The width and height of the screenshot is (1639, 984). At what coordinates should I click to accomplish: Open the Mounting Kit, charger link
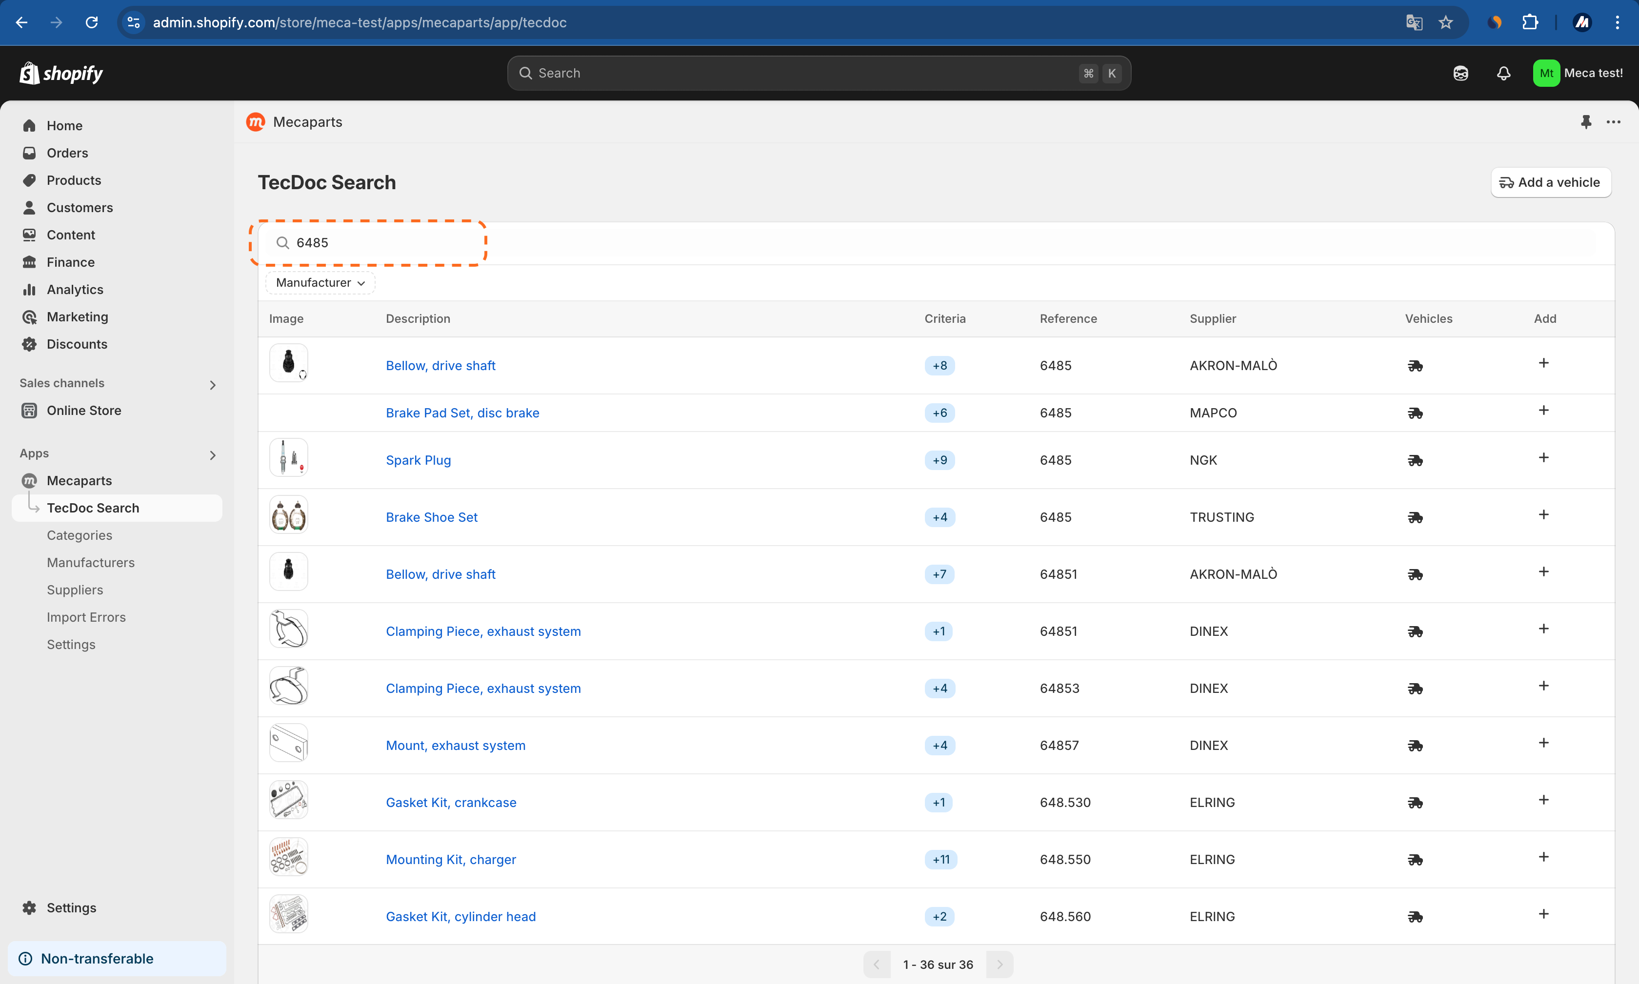click(451, 859)
